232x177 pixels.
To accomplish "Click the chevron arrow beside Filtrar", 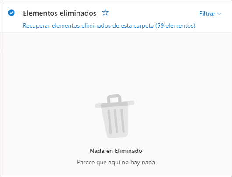I will click(x=219, y=14).
